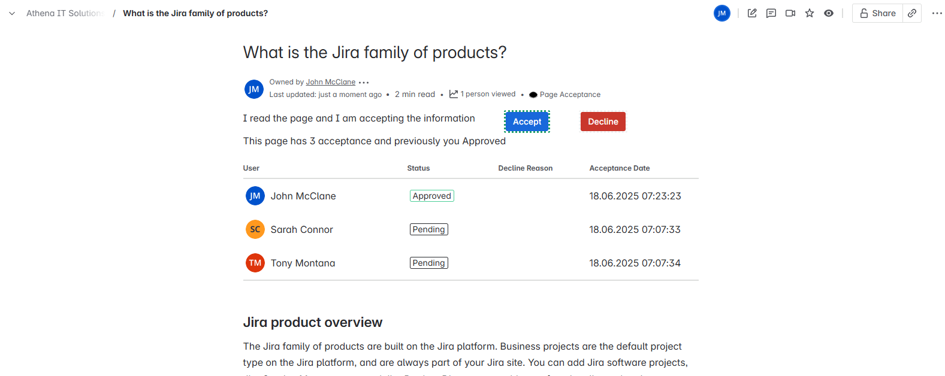Image resolution: width=945 pixels, height=376 pixels.
Task: Accept the page information
Action: point(527,122)
